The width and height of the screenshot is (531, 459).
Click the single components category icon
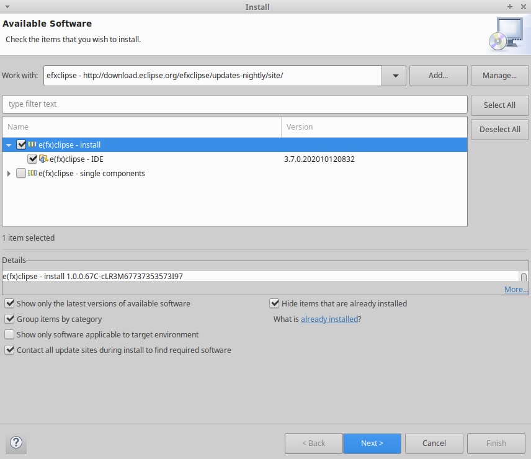(32, 174)
